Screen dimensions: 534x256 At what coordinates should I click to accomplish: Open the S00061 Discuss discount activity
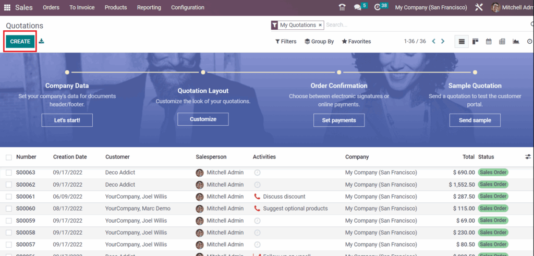point(284,197)
